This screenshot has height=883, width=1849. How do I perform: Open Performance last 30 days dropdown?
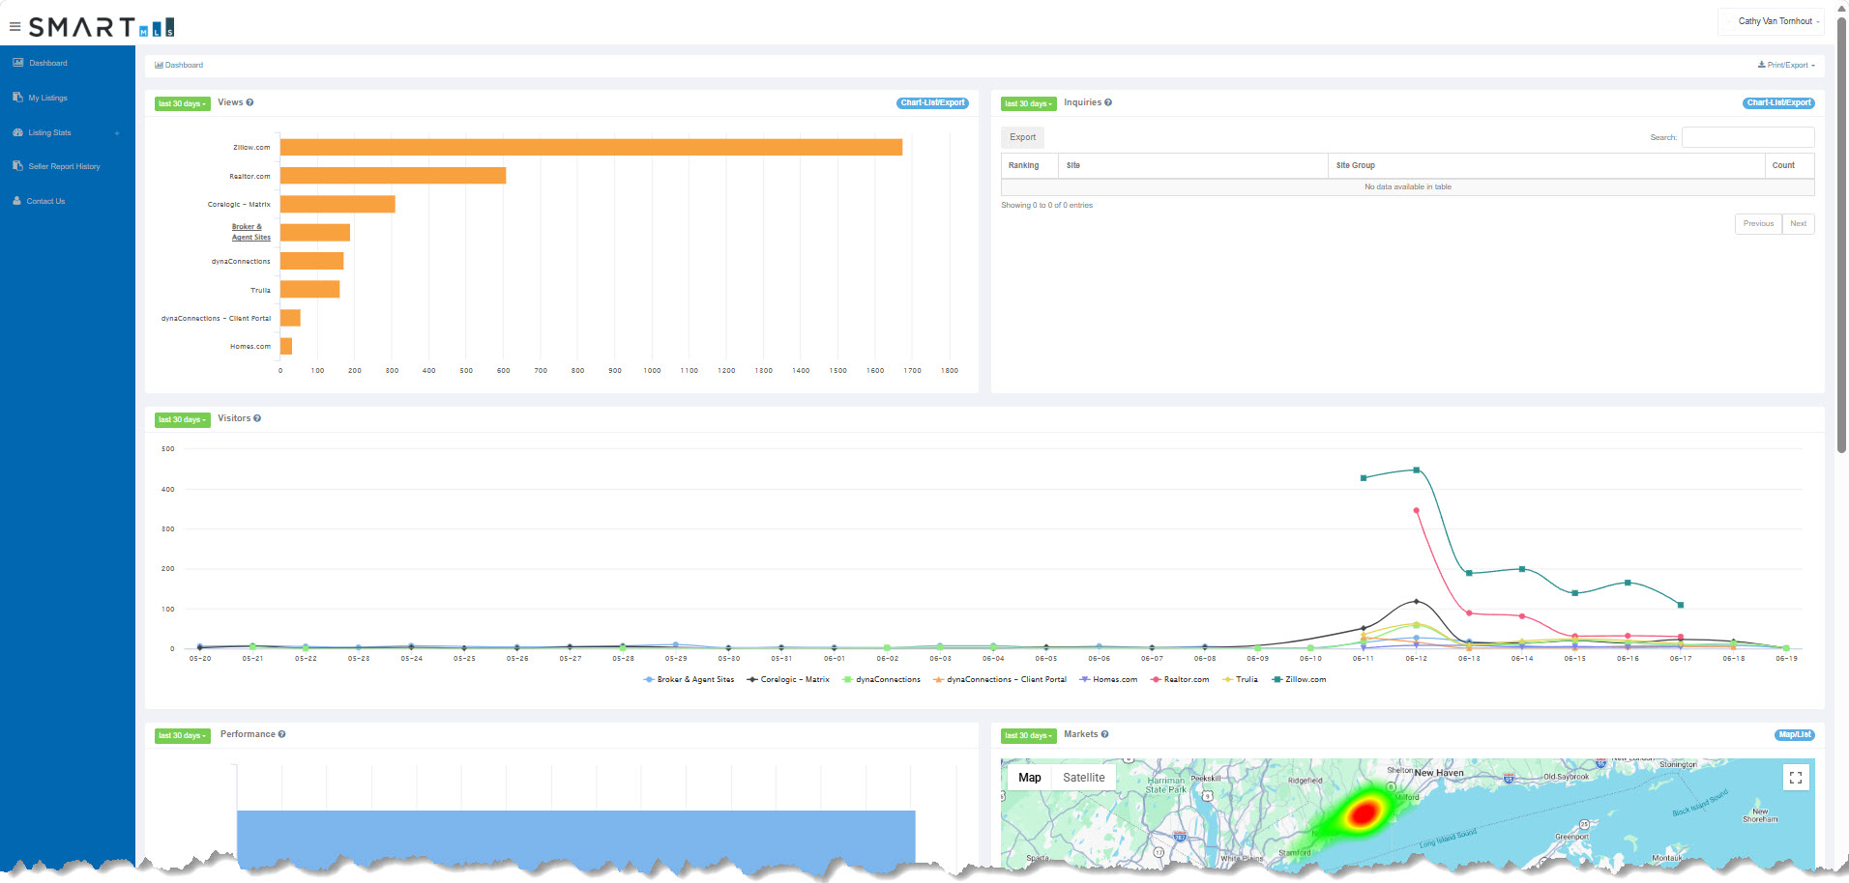pyautogui.click(x=183, y=735)
